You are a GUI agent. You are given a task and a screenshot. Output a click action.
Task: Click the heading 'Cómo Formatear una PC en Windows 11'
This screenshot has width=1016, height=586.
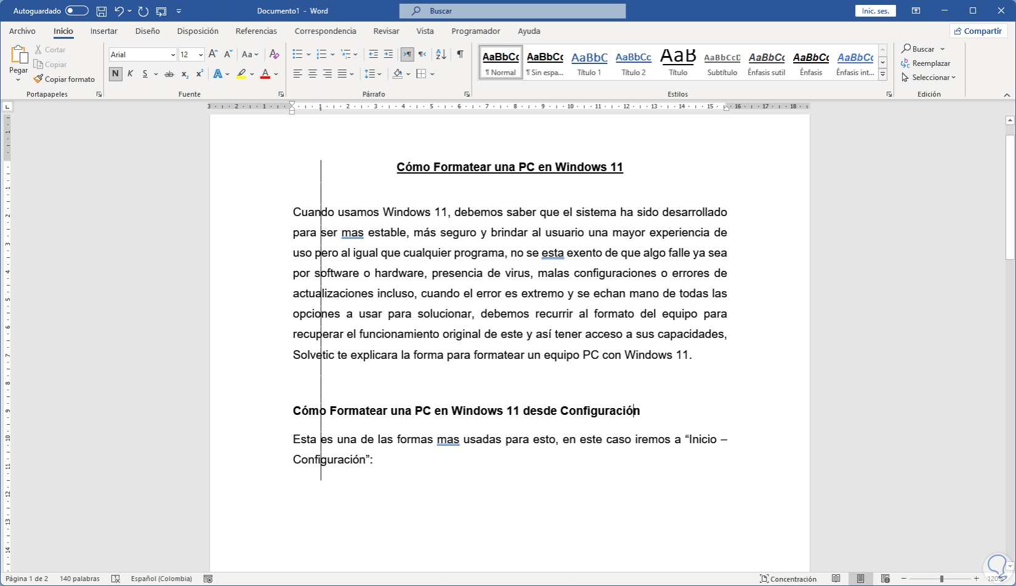tap(510, 167)
